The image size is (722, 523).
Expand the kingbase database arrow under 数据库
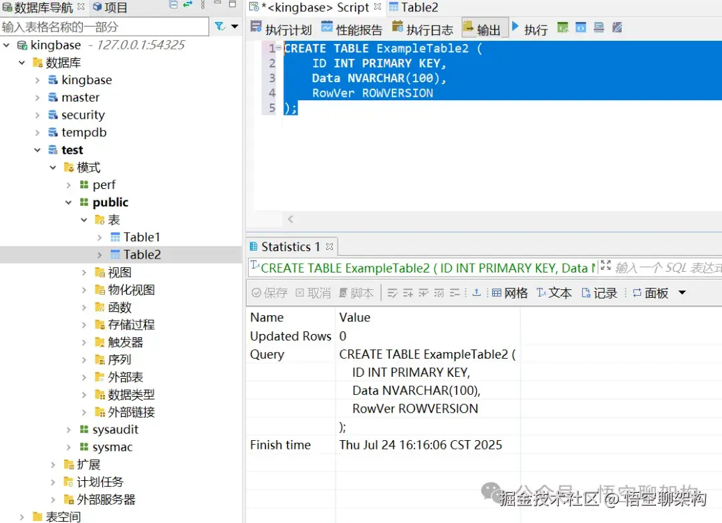tap(37, 80)
